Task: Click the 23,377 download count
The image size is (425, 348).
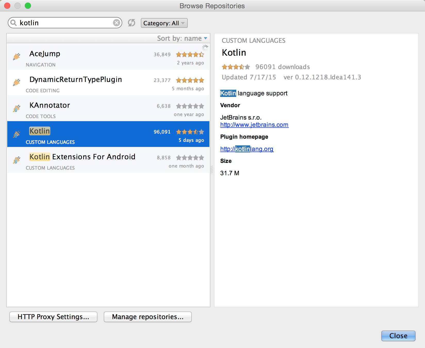Action: tap(162, 80)
